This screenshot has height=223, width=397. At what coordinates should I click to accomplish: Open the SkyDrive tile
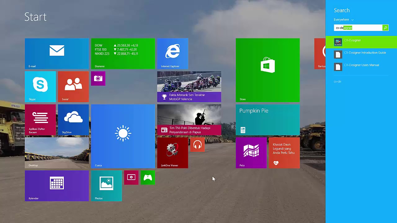(74, 120)
